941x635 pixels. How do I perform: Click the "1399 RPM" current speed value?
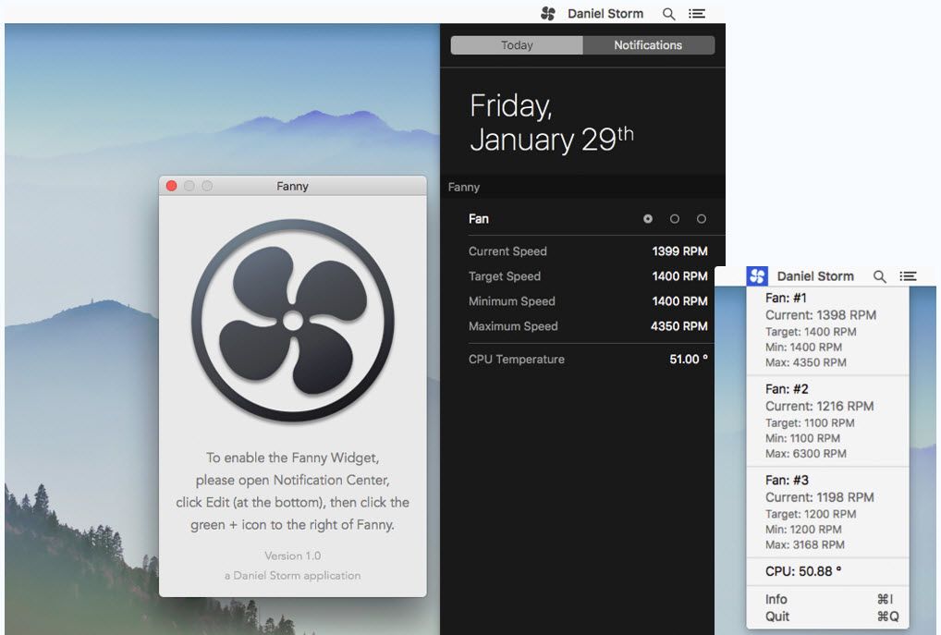680,251
